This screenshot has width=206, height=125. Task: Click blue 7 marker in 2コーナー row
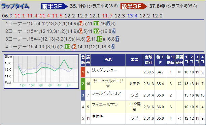[x=114, y=31]
